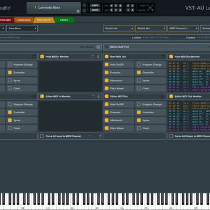Screen dimensions: 210x210
Task: Uncheck Controller under Editor MIDI Out
Action: [139, 112]
